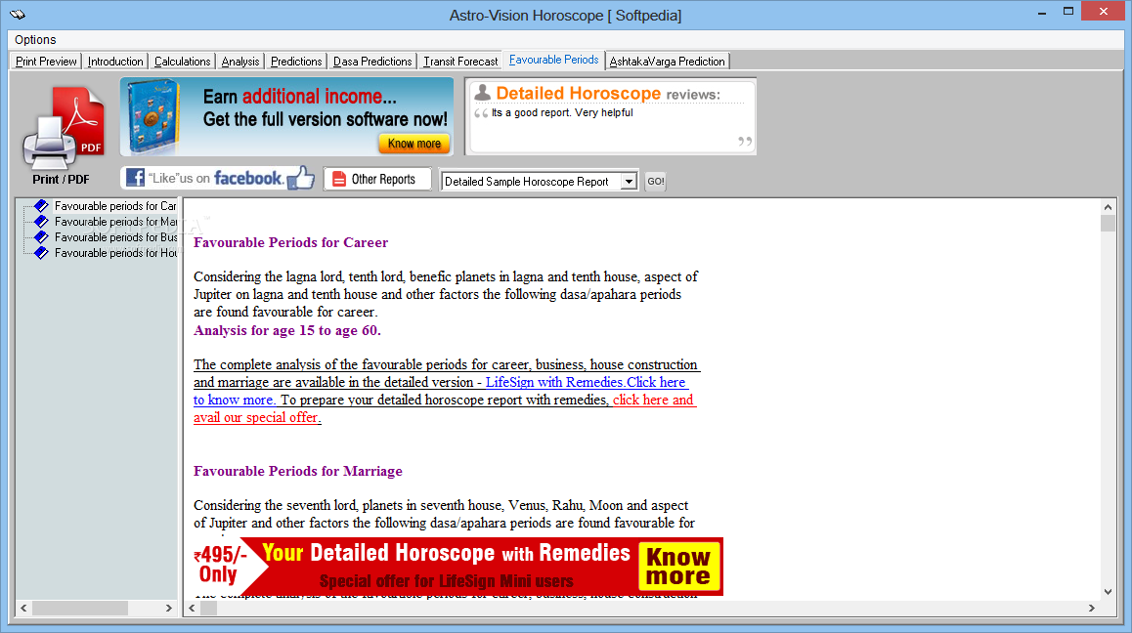This screenshot has height=633, width=1132.
Task: Go to the Analysis tab
Action: coord(240,62)
